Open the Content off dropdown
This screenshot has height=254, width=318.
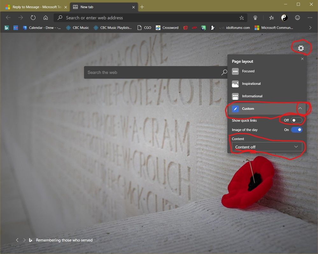tap(267, 147)
